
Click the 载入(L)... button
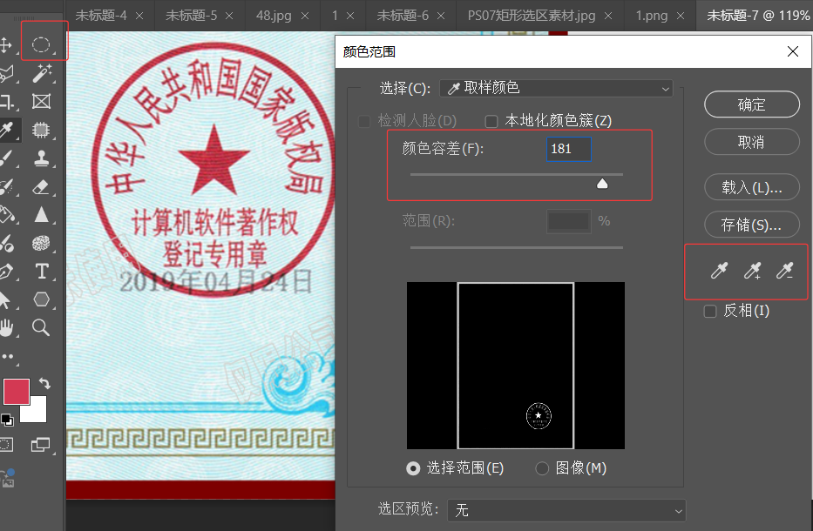(x=752, y=187)
